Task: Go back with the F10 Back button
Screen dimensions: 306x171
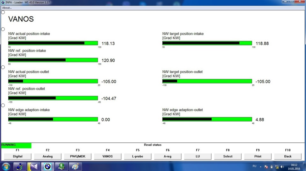Action: pyautogui.click(x=288, y=156)
